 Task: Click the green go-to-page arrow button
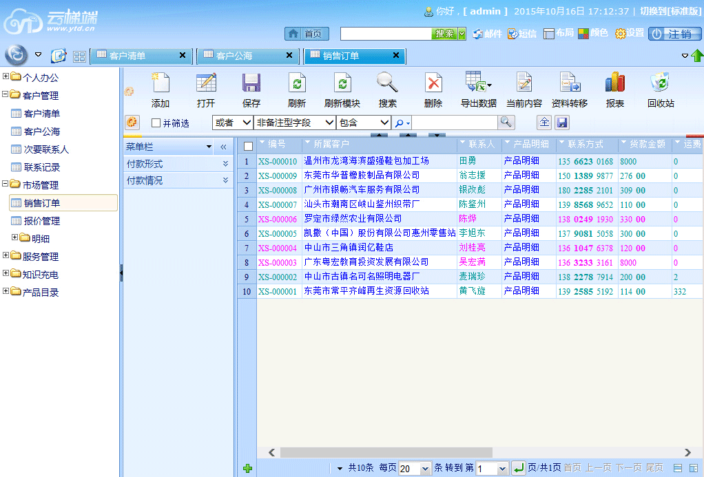coord(518,469)
